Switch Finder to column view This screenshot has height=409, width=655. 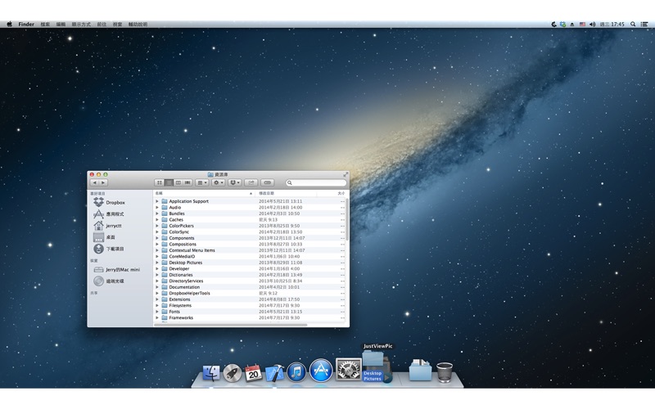tap(178, 182)
